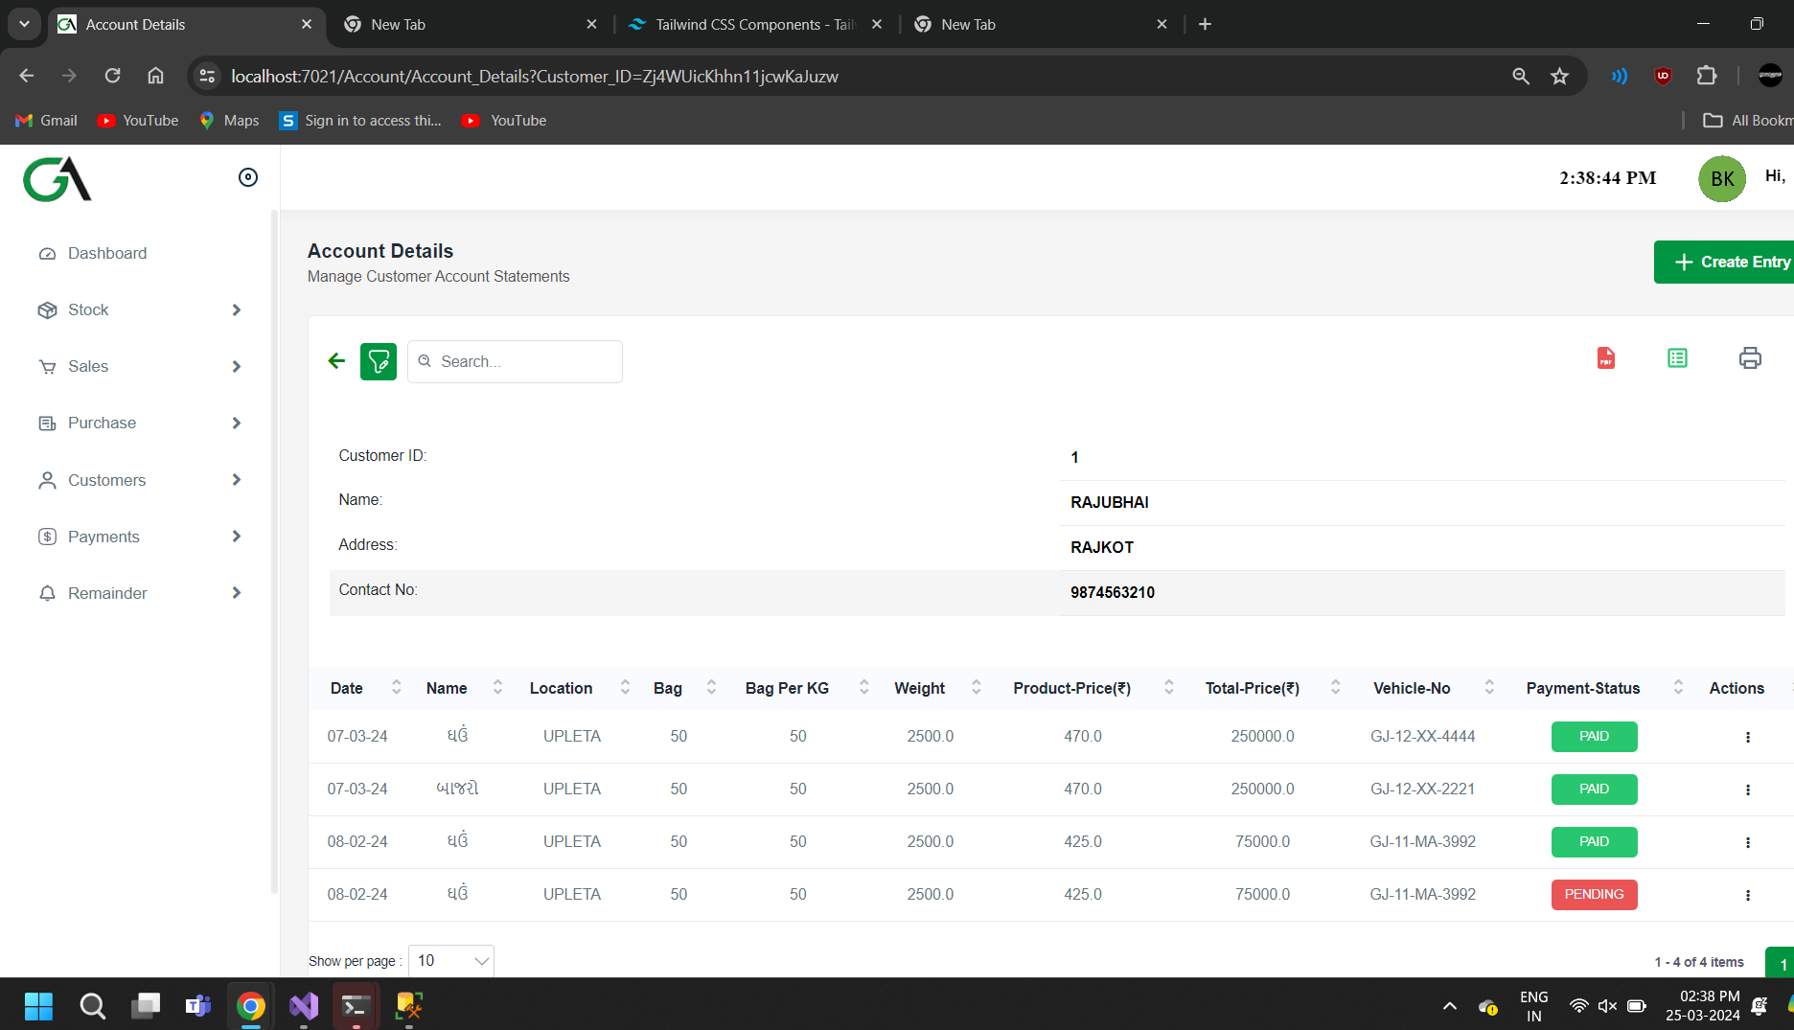Switch to the Account Details browser tab
This screenshot has height=1030, width=1794.
pyautogui.click(x=187, y=24)
